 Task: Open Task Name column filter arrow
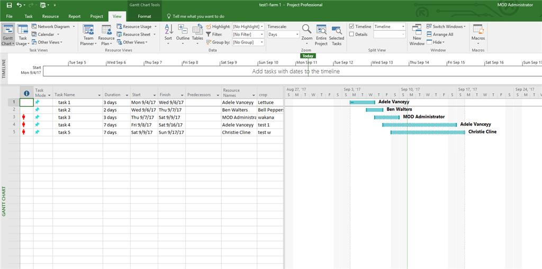[x=100, y=95]
